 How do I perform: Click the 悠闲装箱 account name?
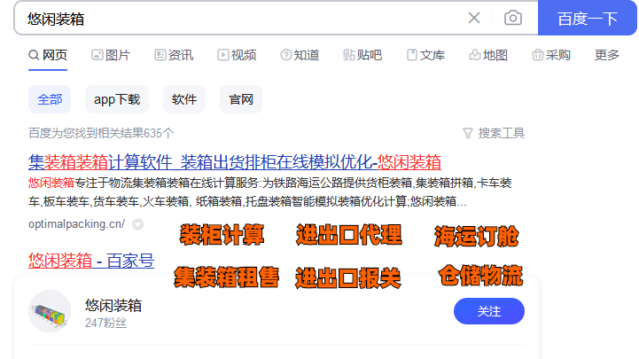pos(113,305)
